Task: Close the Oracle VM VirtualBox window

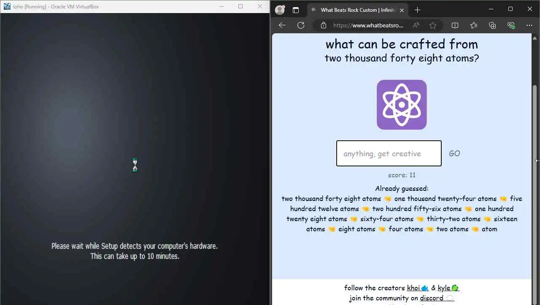Action: click(260, 6)
